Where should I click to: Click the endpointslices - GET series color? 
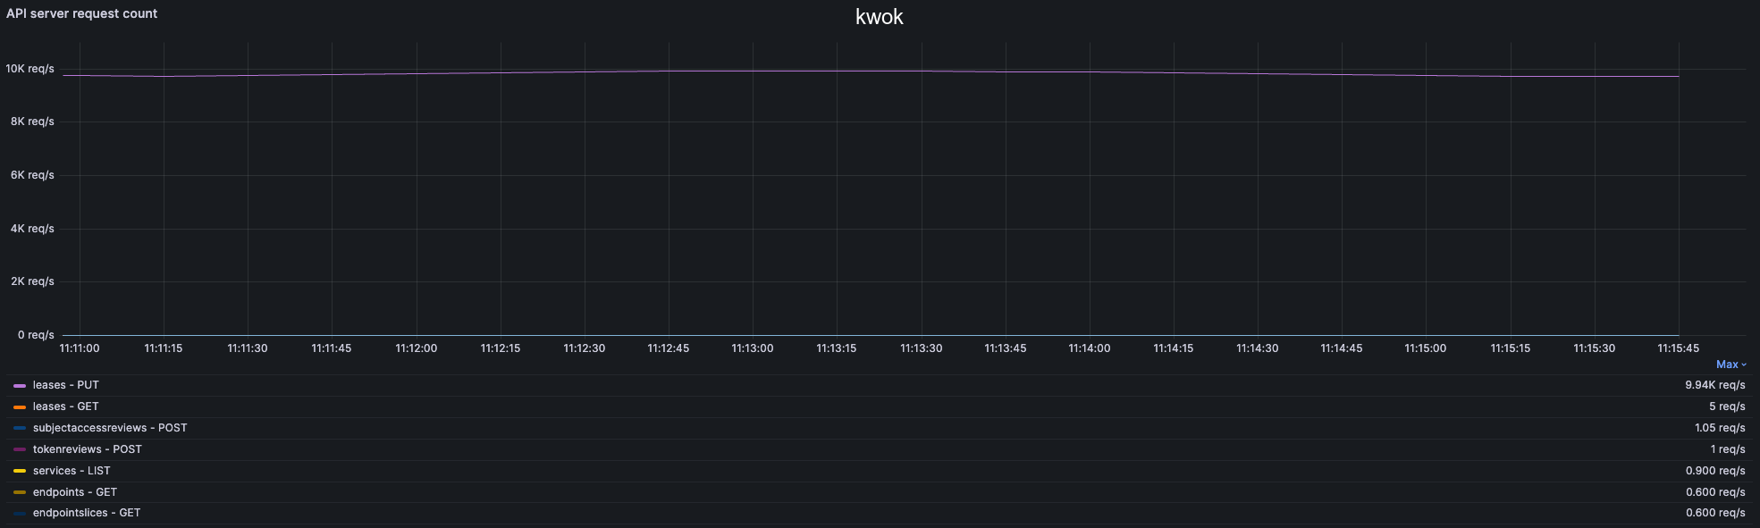pos(20,514)
